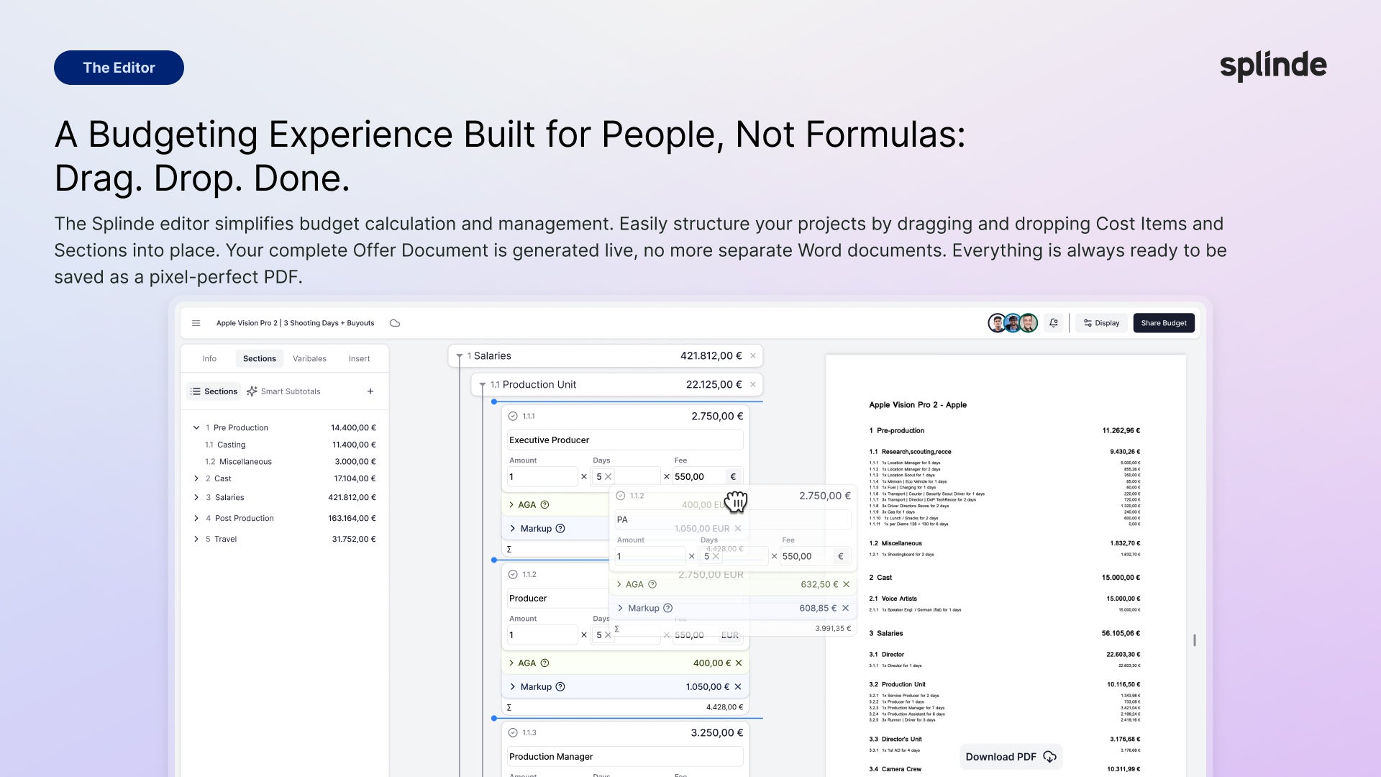
Task: Click The Editor badge
Action: [119, 68]
